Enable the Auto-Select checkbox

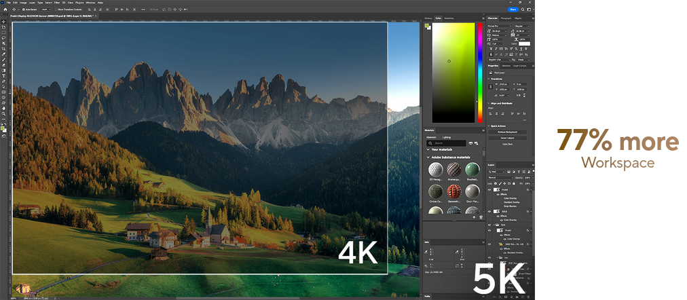[22, 10]
